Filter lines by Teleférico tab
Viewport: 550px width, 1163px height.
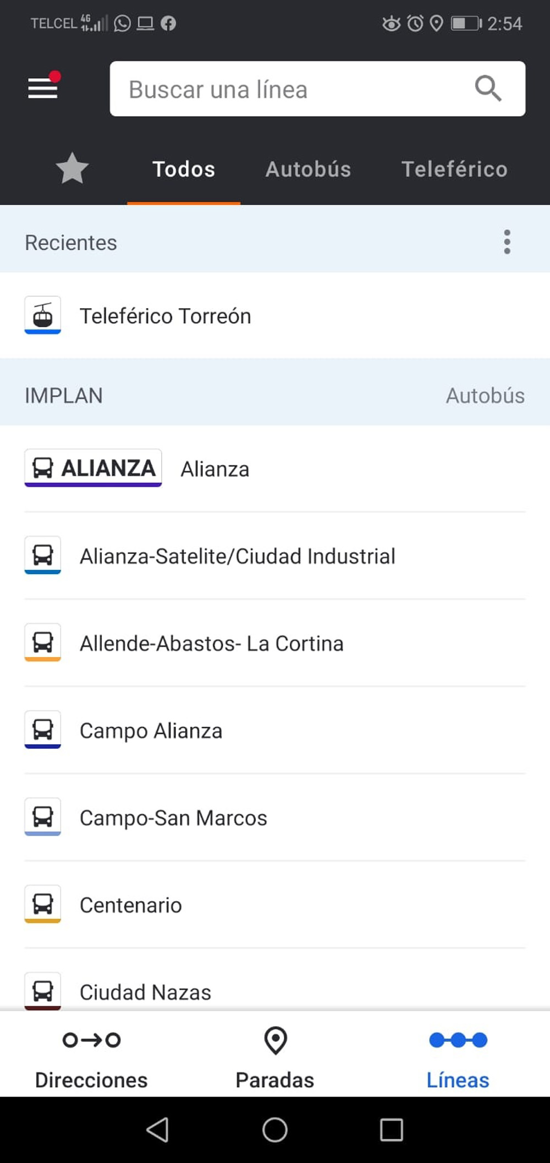tap(454, 169)
